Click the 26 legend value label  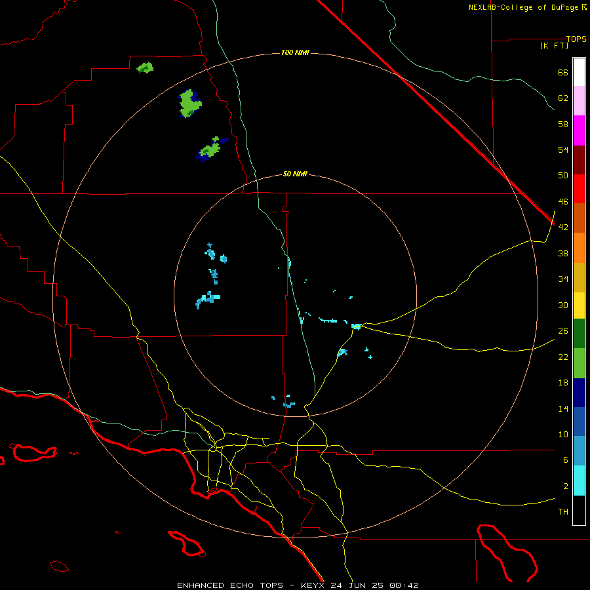point(563,331)
